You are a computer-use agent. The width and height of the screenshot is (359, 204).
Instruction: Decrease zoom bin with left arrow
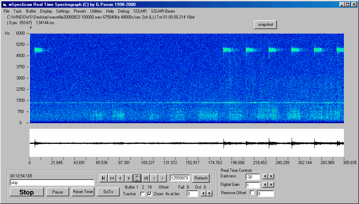point(203,194)
